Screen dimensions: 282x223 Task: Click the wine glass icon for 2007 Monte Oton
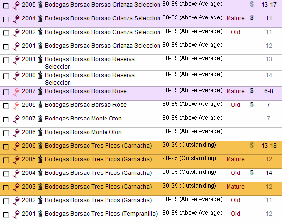pos(16,119)
